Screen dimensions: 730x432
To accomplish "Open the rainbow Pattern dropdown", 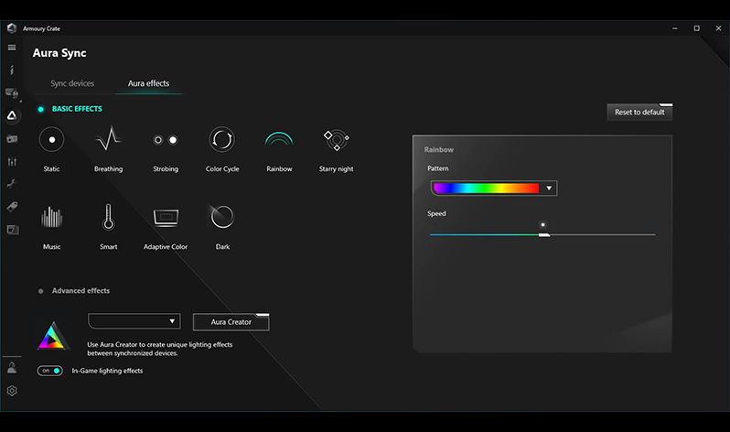I will [549, 189].
